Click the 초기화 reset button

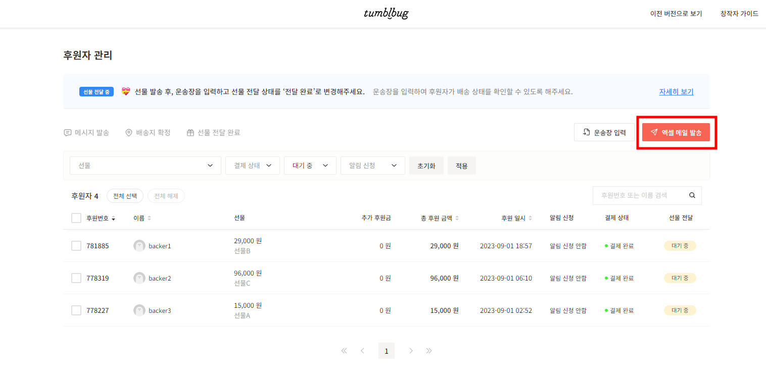point(426,166)
